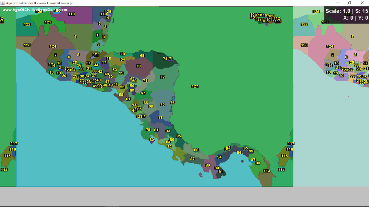Select province label 89

point(208,165)
